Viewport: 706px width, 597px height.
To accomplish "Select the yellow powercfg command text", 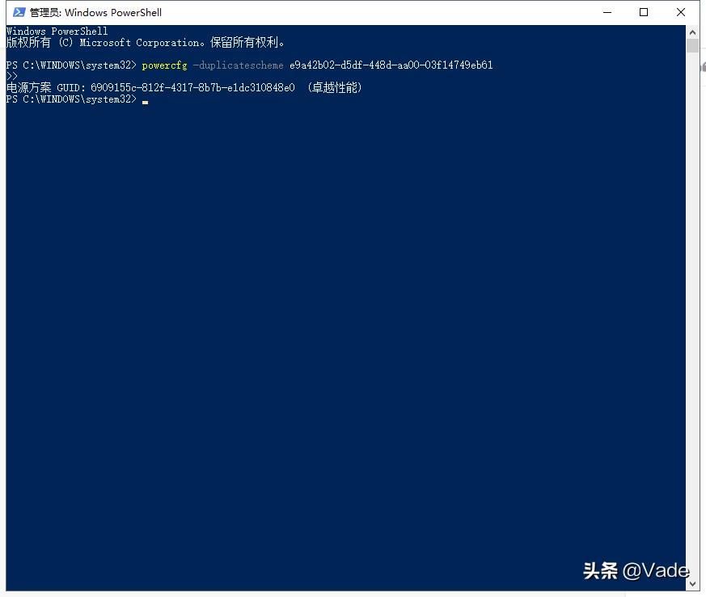I will [x=163, y=65].
